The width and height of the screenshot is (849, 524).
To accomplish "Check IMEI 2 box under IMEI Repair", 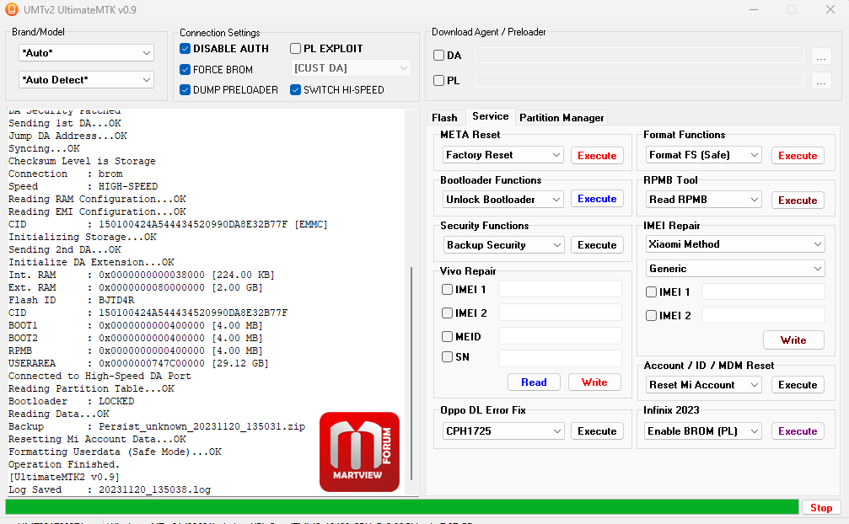I will (652, 315).
